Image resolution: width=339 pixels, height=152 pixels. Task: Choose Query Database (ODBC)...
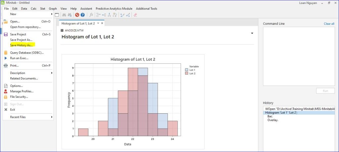28,53
